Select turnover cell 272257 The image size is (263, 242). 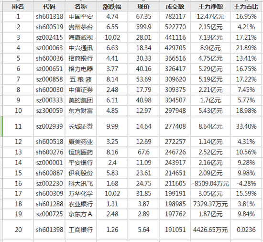(x=175, y=142)
